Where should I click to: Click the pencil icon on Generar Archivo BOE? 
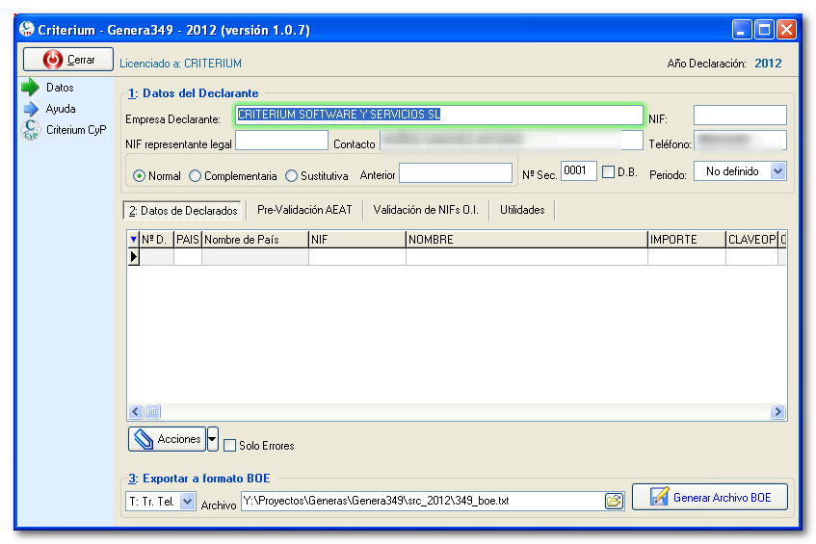coord(659,498)
